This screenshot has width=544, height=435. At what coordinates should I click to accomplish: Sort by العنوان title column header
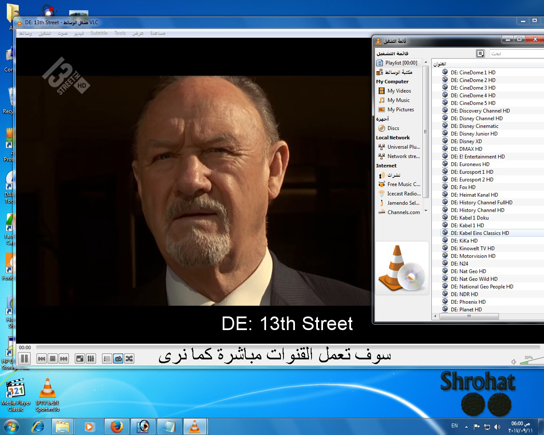click(488, 64)
